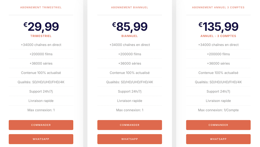
Task: Open WhatsApp for the Trimestriel subscription
Action: (x=41, y=139)
